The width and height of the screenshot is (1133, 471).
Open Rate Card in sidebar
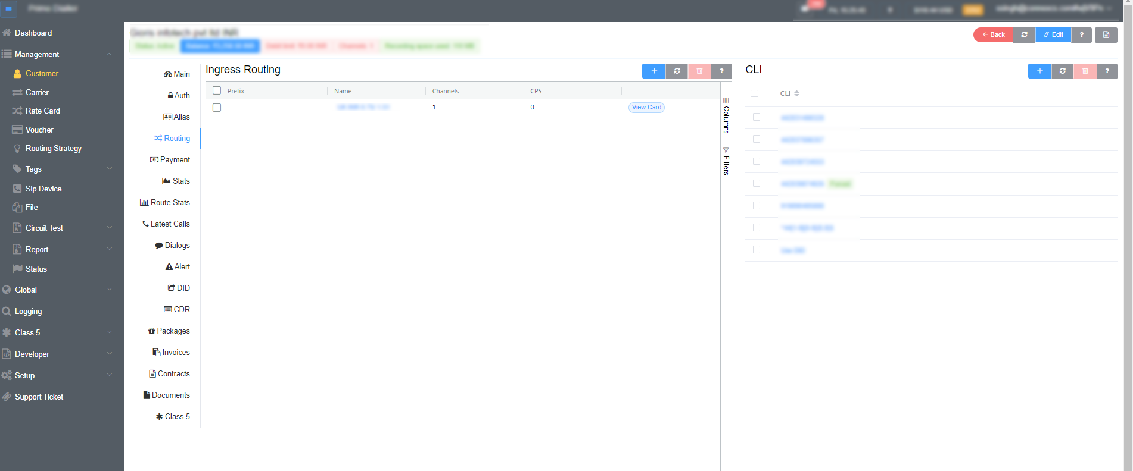pyautogui.click(x=42, y=111)
